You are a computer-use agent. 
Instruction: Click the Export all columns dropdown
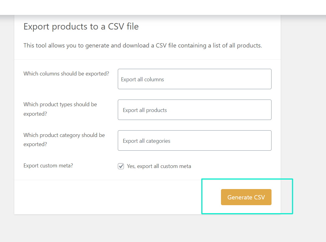[195, 79]
